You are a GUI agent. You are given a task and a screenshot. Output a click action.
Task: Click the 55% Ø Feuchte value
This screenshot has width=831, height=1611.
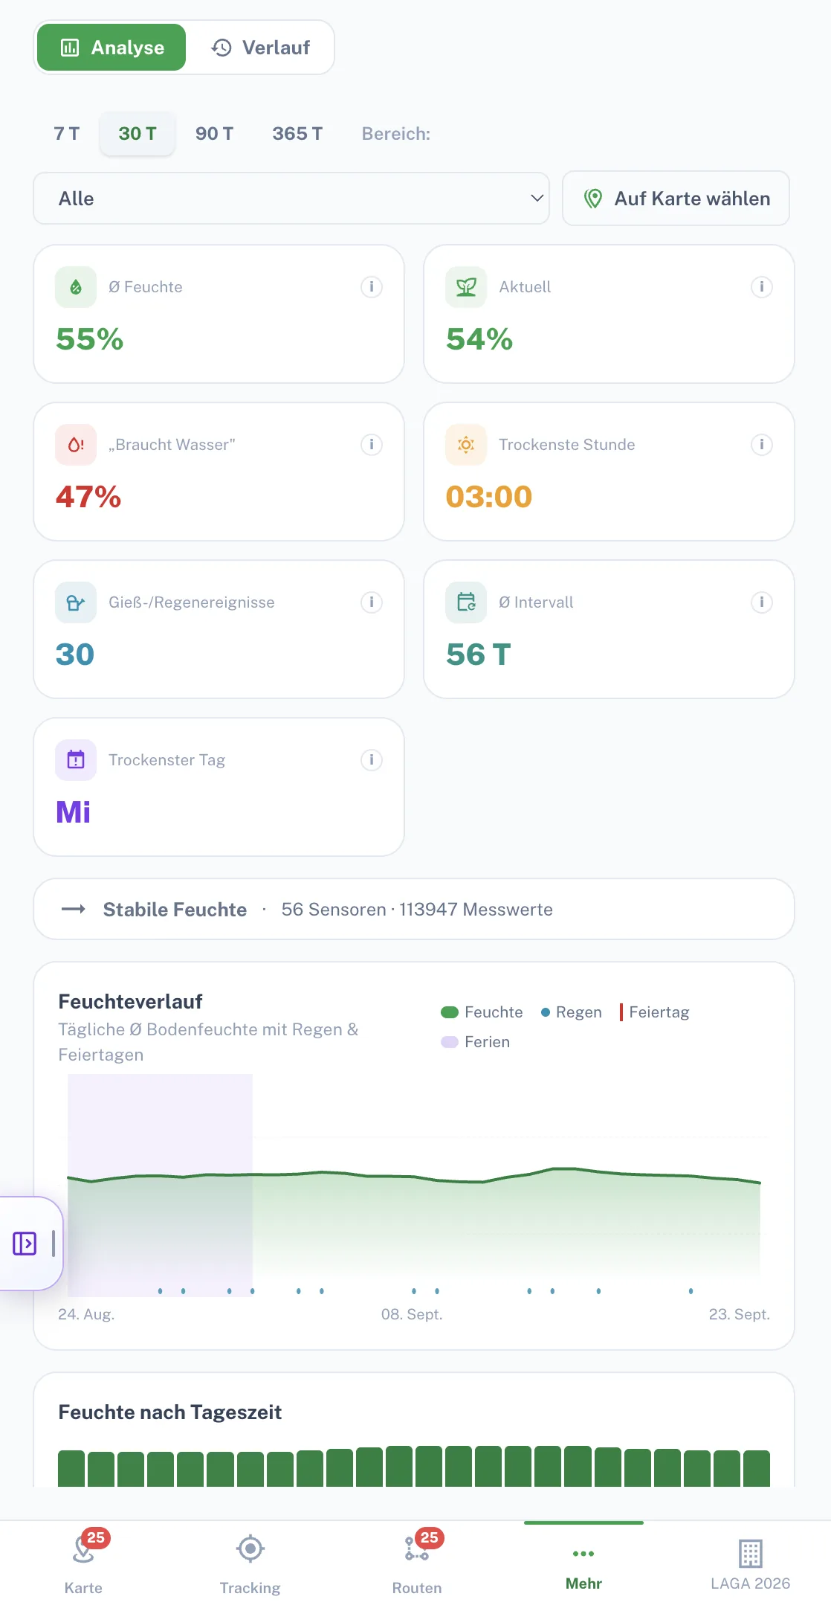click(90, 339)
